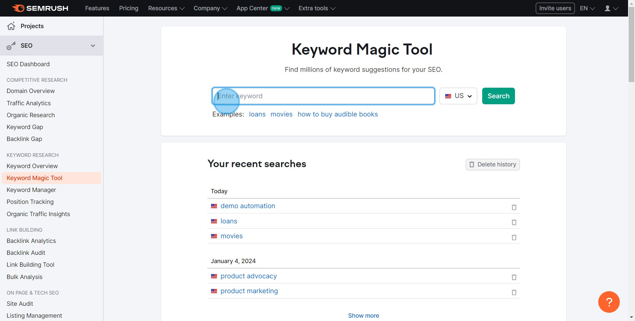Open Backlink Gap in sidebar
Image resolution: width=635 pixels, height=321 pixels.
24,139
